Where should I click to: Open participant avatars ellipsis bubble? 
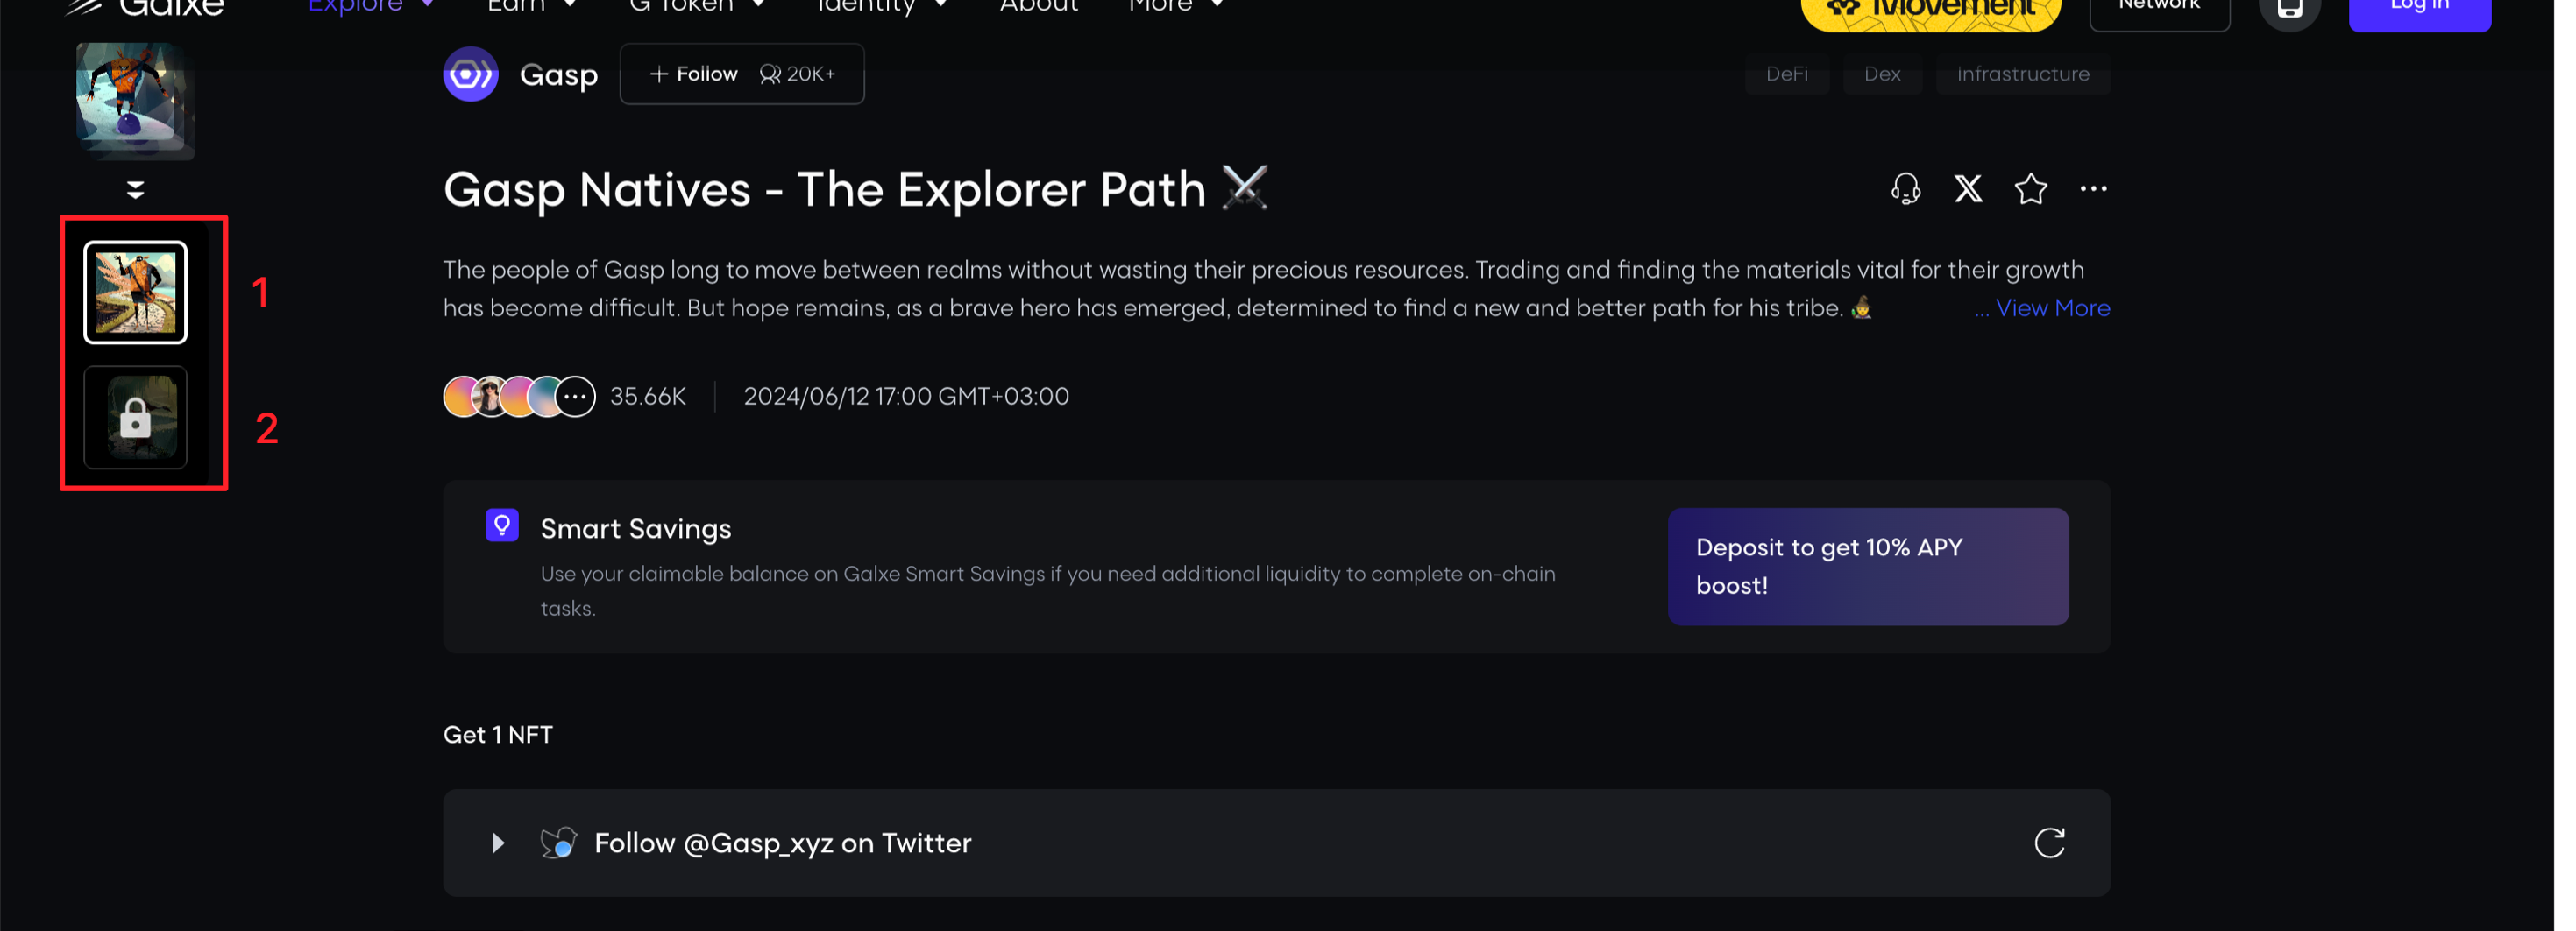(x=576, y=397)
